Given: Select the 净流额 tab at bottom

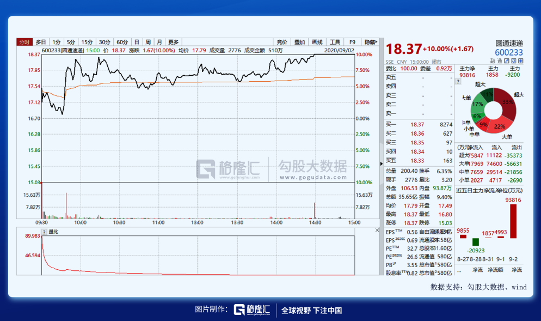Looking at the screenshot, I should coord(495,270).
